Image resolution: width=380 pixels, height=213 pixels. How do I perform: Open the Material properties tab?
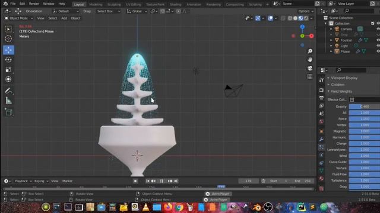click(x=321, y=179)
